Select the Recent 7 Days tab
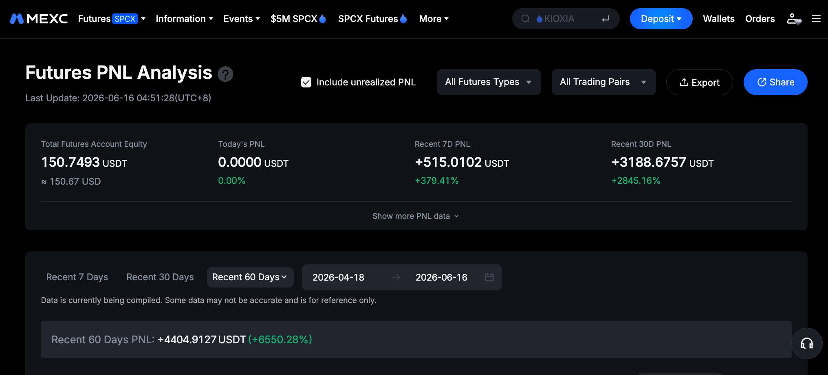 point(77,277)
